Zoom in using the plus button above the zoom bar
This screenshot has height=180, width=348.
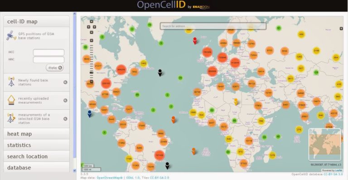click(x=92, y=40)
